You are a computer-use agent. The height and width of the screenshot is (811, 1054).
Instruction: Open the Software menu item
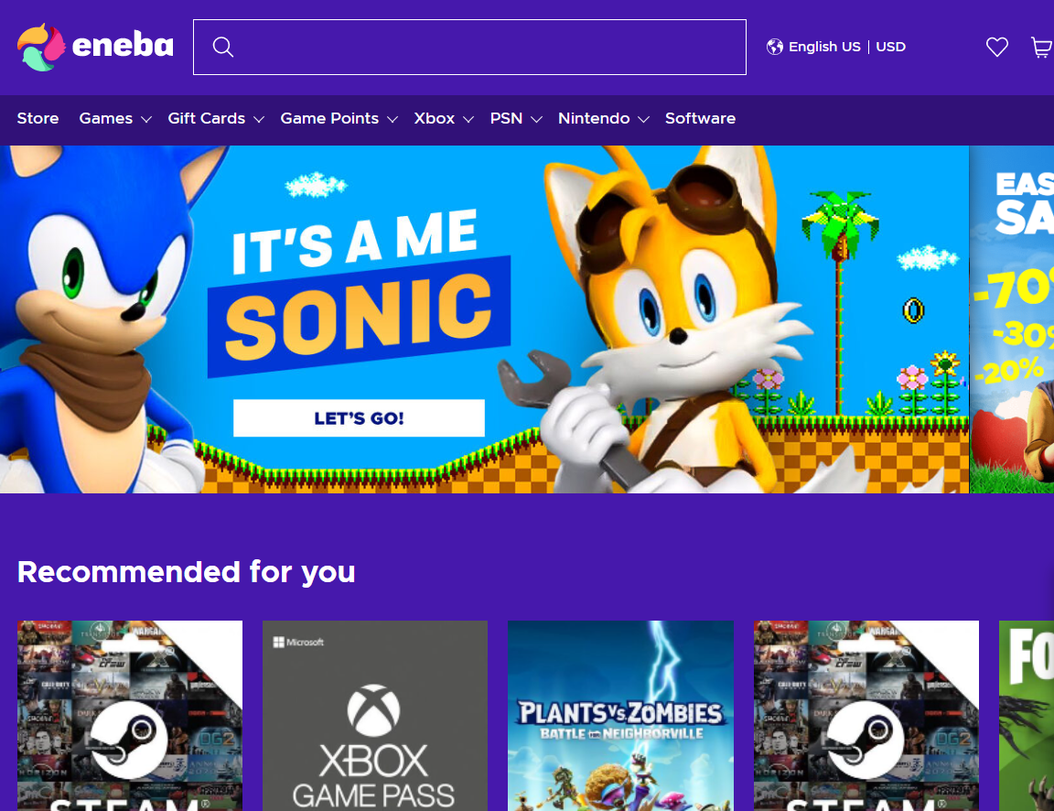pos(701,118)
